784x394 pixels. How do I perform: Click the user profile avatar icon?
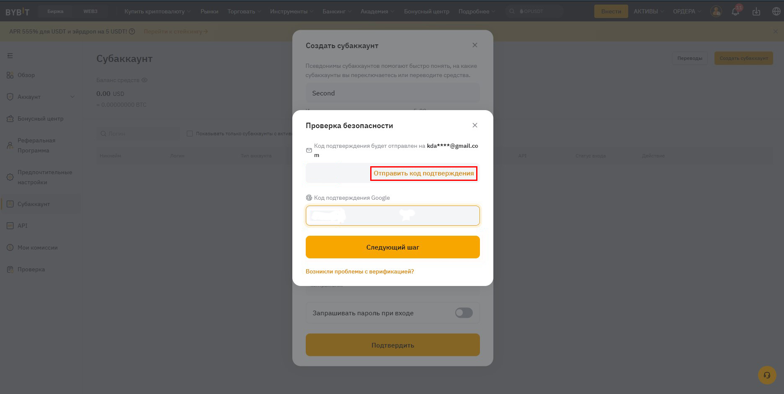[716, 11]
